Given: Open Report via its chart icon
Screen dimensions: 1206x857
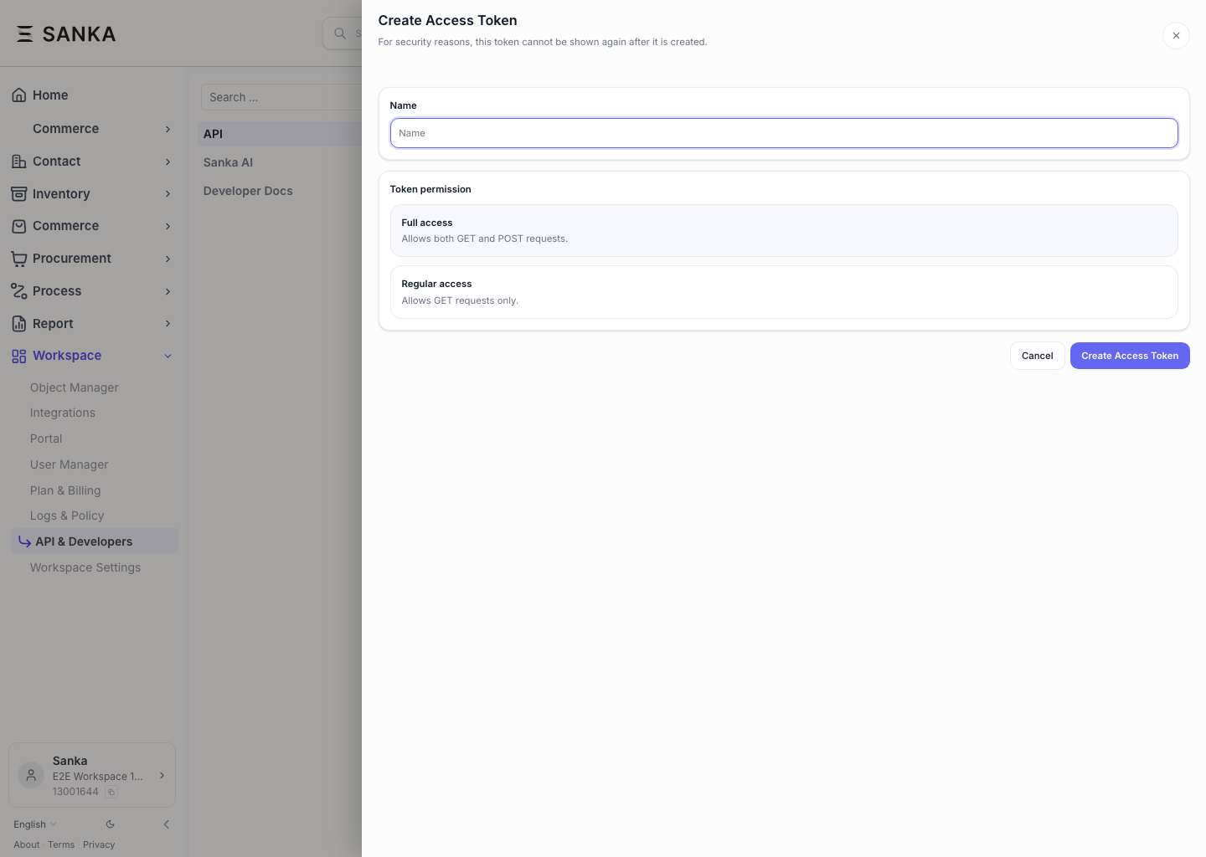Looking at the screenshot, I should (18, 323).
